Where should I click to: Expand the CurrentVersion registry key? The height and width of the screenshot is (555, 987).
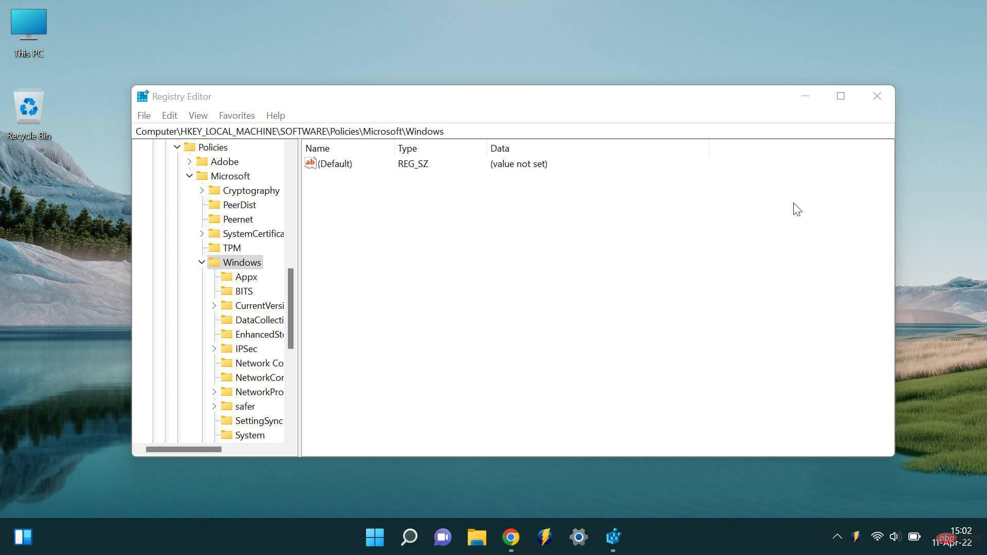214,305
